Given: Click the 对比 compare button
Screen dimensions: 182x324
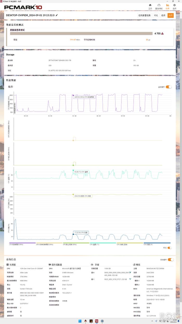Looking at the screenshot, I should coord(156,15).
